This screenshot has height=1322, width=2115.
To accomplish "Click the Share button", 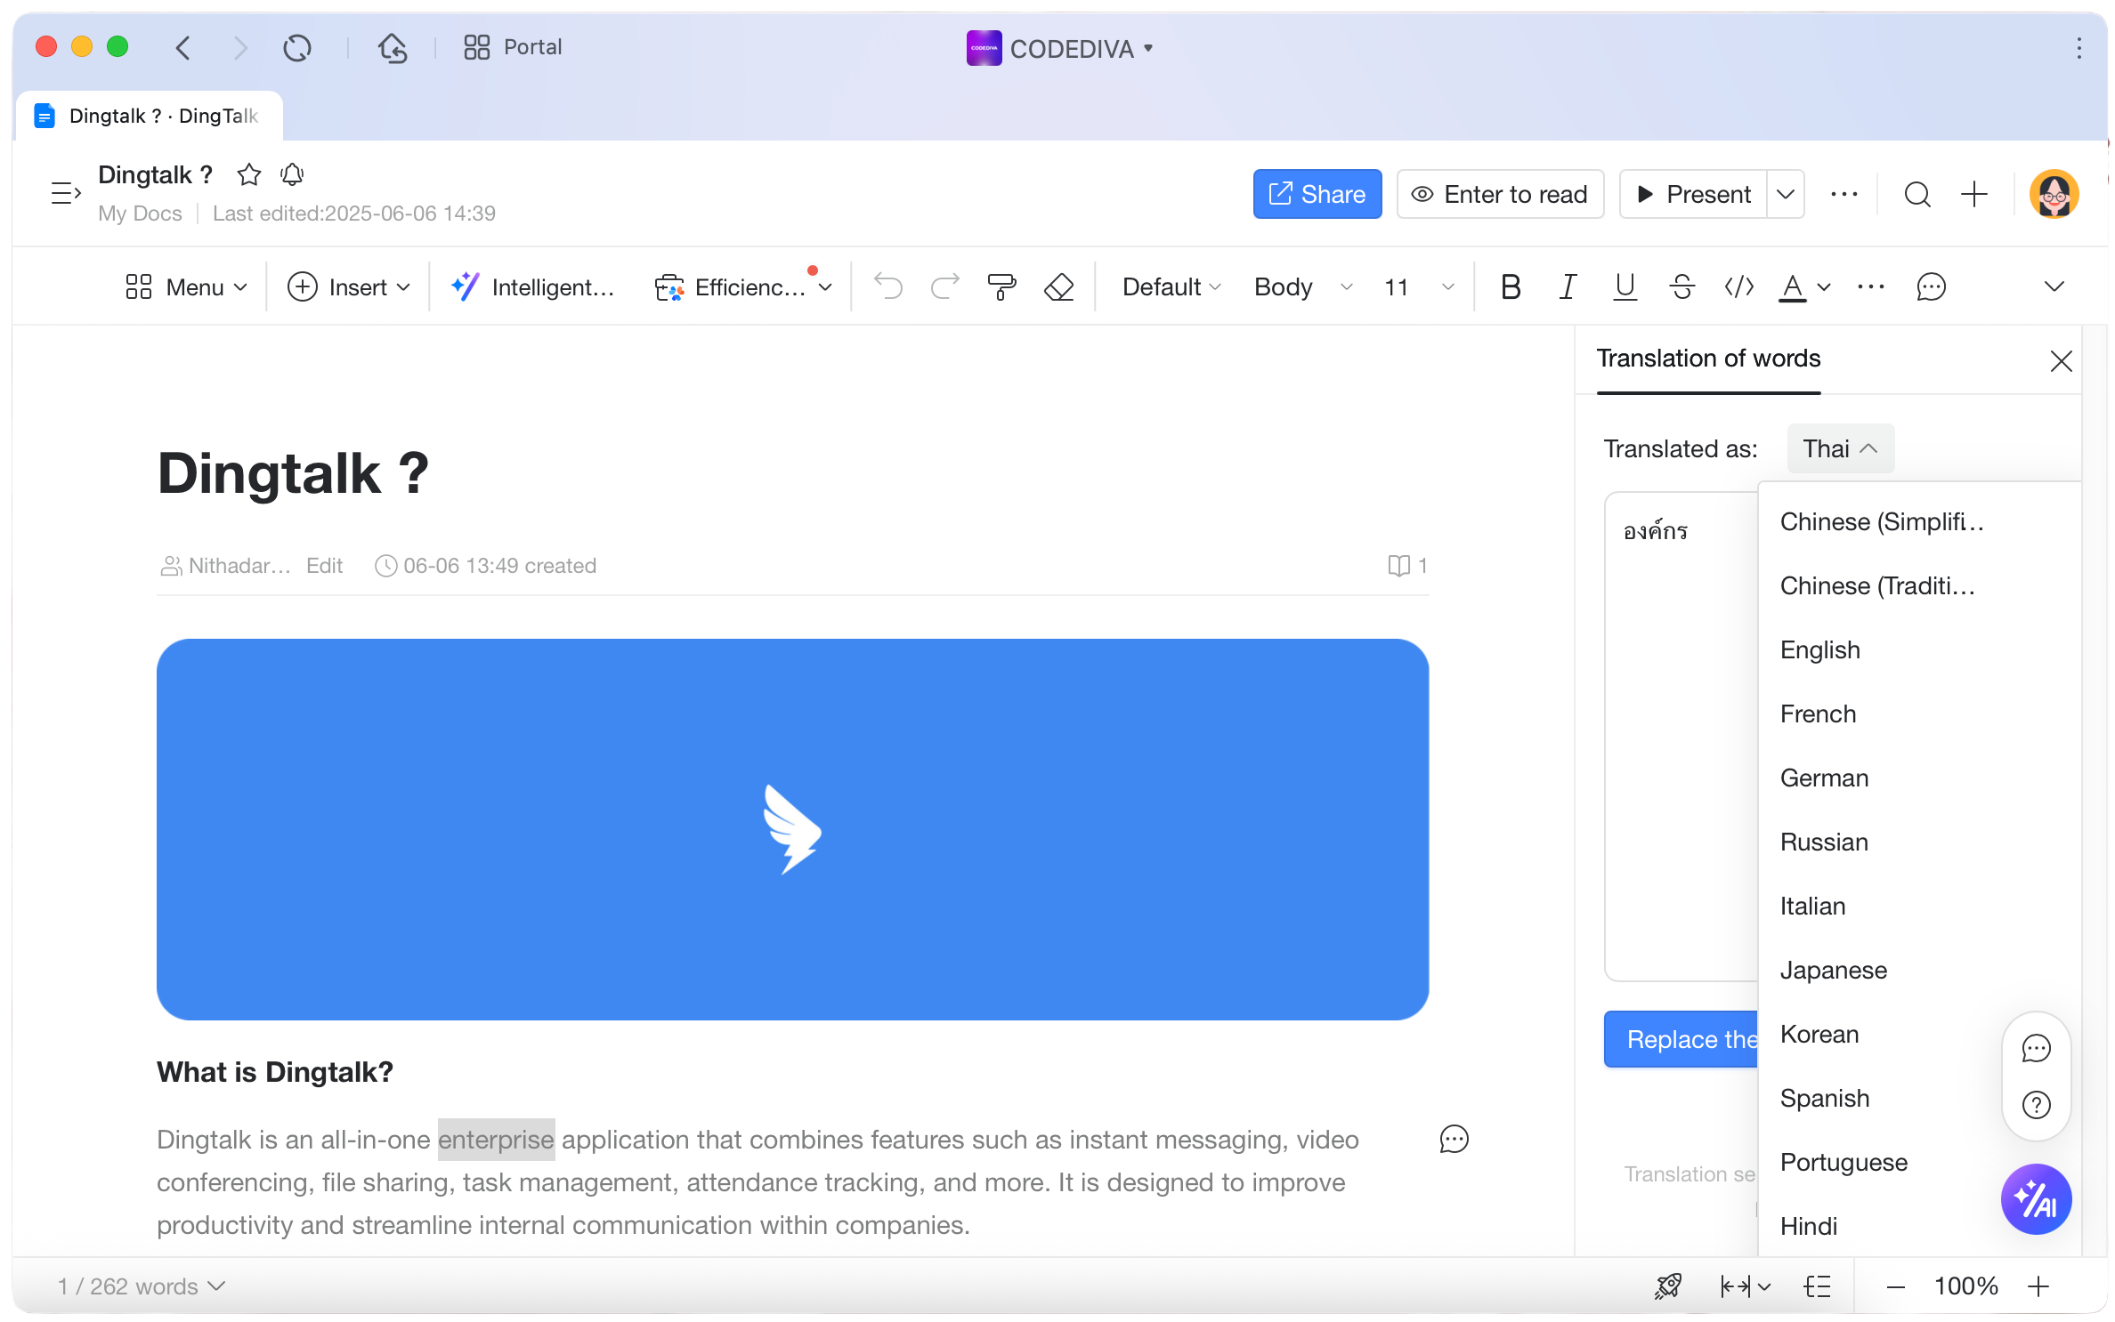I will pyautogui.click(x=1317, y=194).
